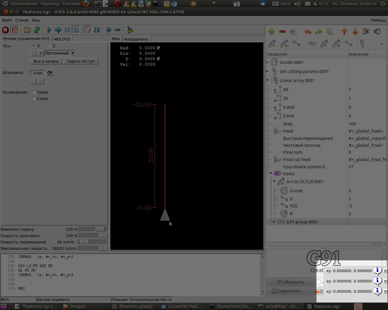Click the orange undo arrow icon

click(308, 31)
